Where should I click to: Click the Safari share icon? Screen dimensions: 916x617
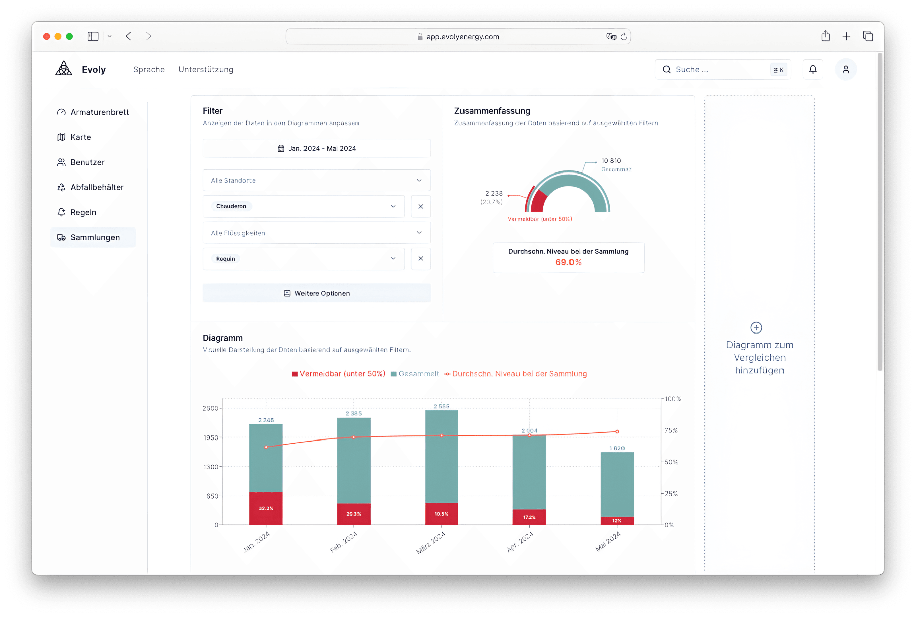coord(826,36)
